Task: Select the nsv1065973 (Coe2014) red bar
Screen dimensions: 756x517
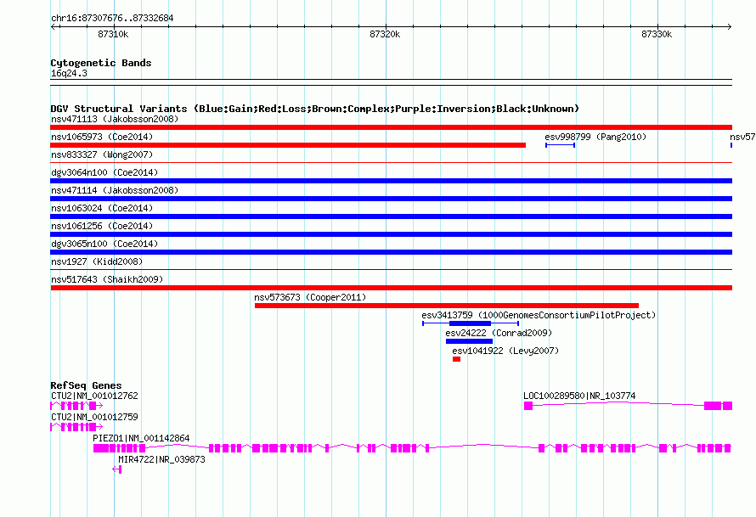Action: tap(288, 145)
